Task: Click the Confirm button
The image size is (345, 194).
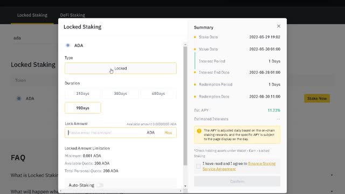Action: point(237,182)
